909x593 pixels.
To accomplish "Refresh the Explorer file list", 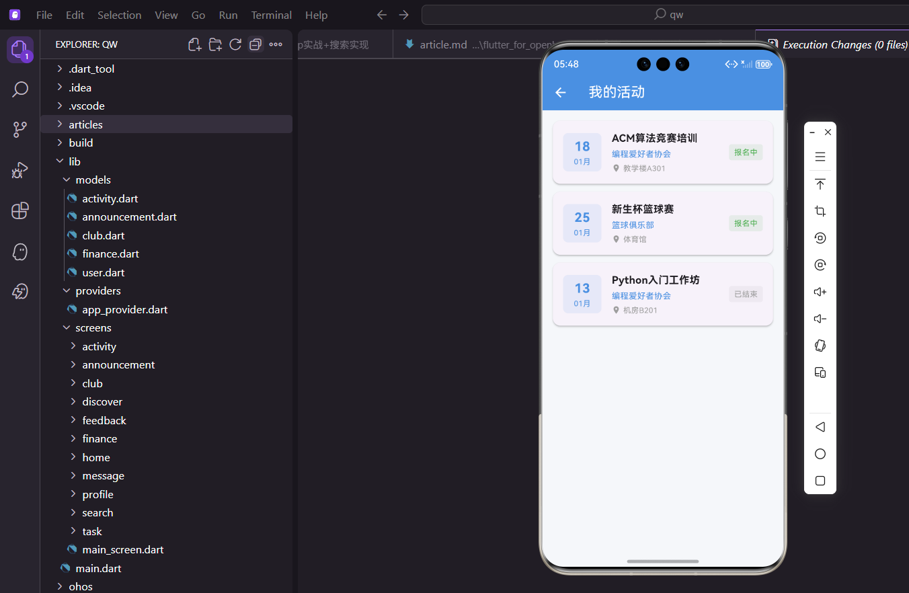I will 235,44.
